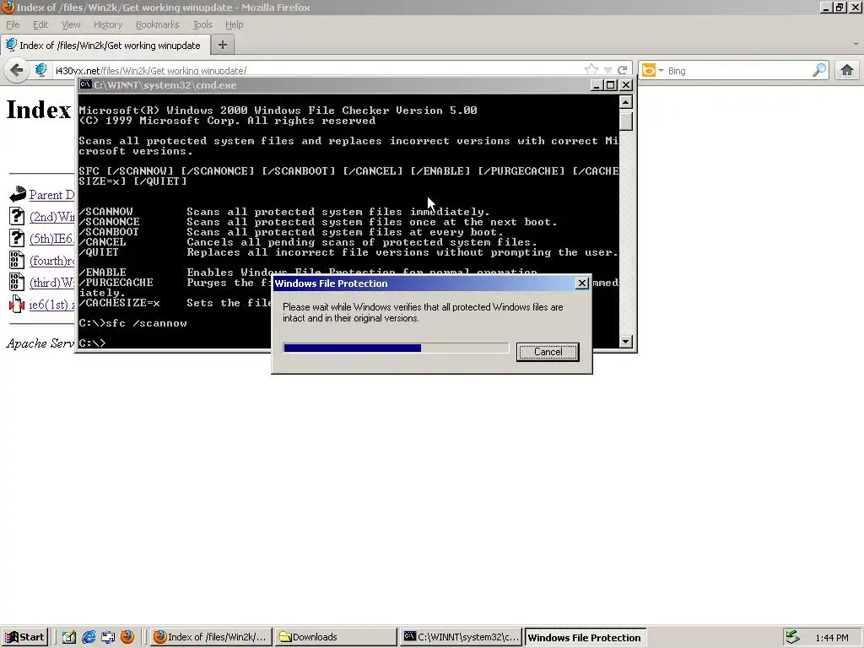This screenshot has height=648, width=864.
Task: Open the (5th)IE6 file link
Action: pos(51,239)
